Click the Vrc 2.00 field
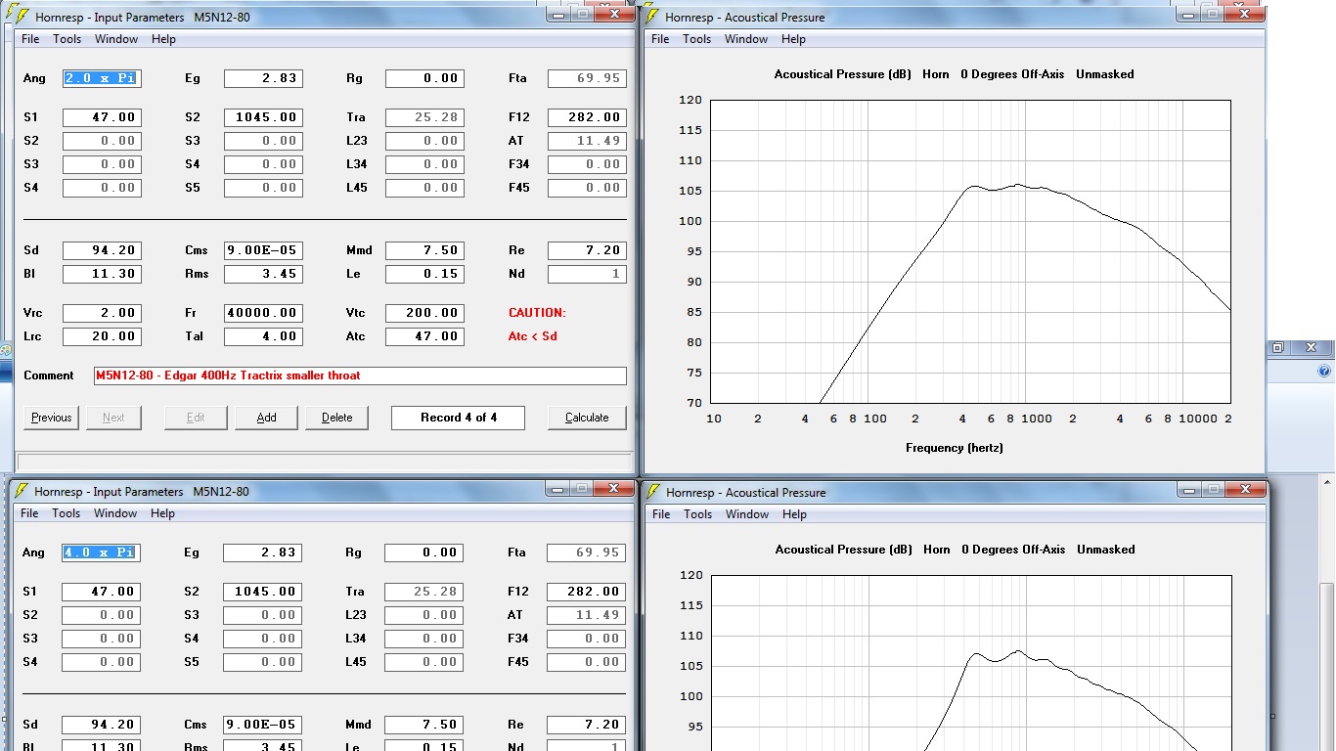1336x751 pixels. pos(102,313)
